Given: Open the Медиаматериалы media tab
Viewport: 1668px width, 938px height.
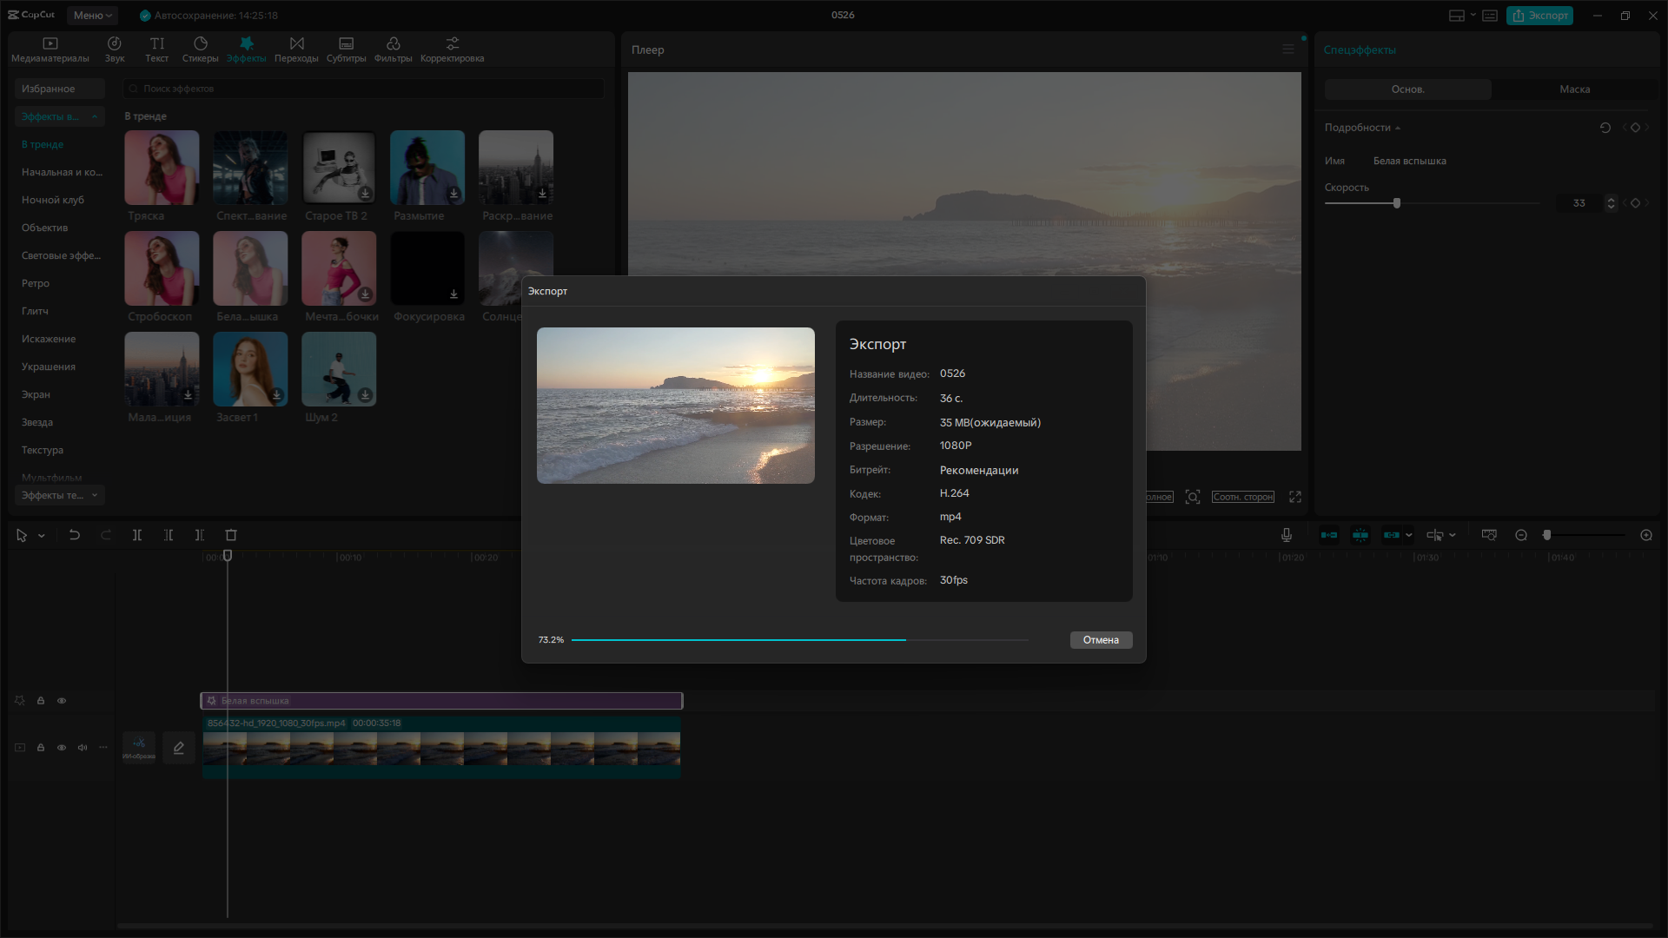Looking at the screenshot, I should point(50,50).
